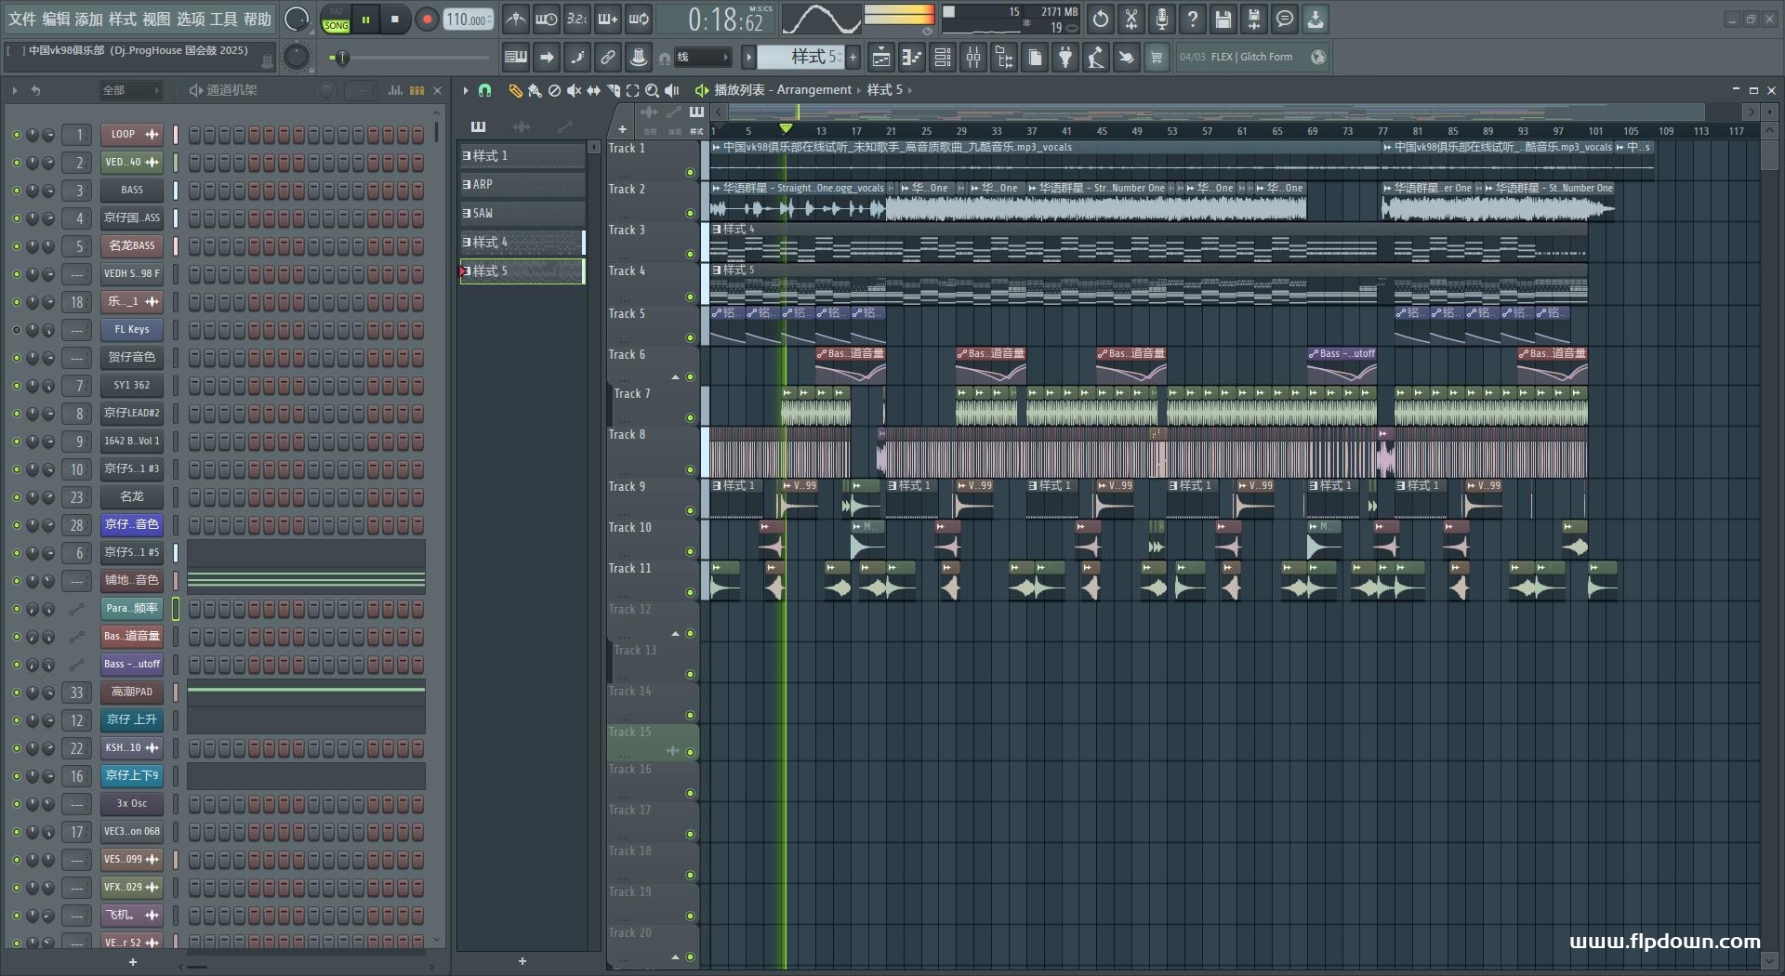
Task: Mute playlist Track 5
Action: (690, 337)
